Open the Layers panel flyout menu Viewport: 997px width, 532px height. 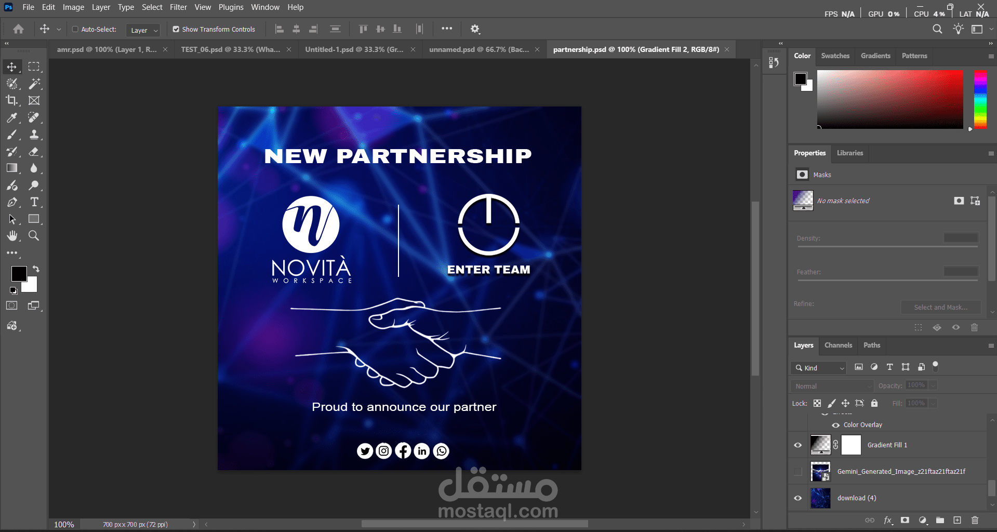(x=991, y=345)
